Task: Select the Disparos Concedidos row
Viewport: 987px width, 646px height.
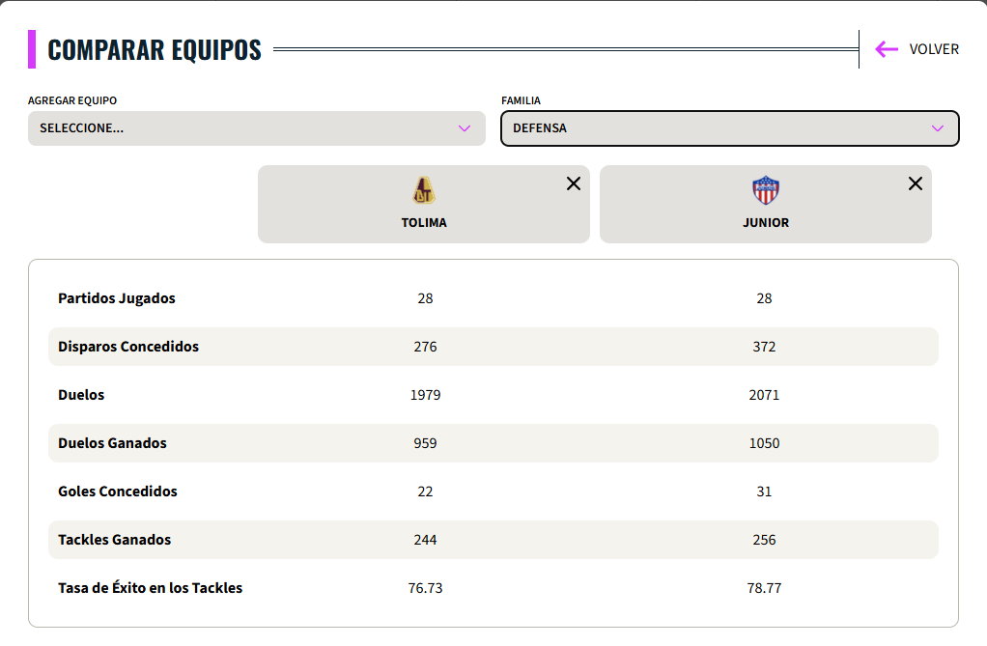Action: (128, 347)
